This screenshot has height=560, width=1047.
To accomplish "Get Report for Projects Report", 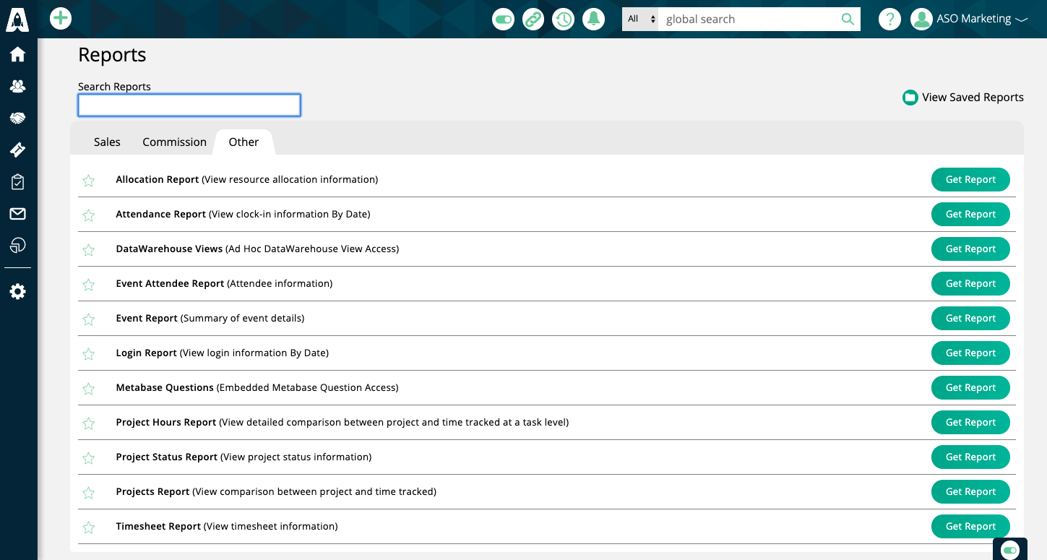I will 970,492.
